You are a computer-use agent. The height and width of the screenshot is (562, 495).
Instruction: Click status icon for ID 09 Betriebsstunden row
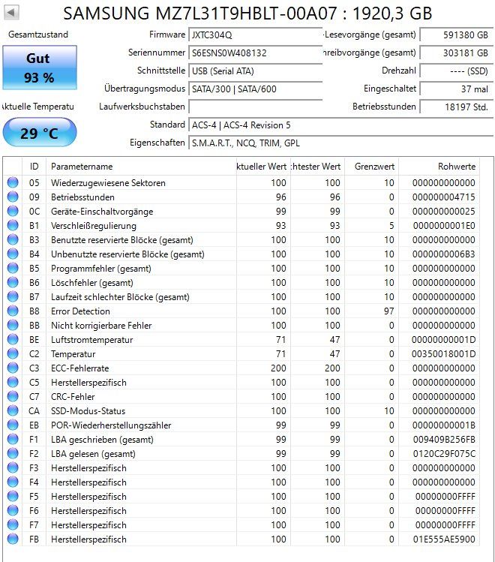click(13, 197)
